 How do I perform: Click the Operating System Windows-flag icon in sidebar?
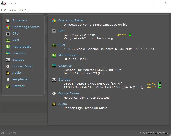pos(8,27)
